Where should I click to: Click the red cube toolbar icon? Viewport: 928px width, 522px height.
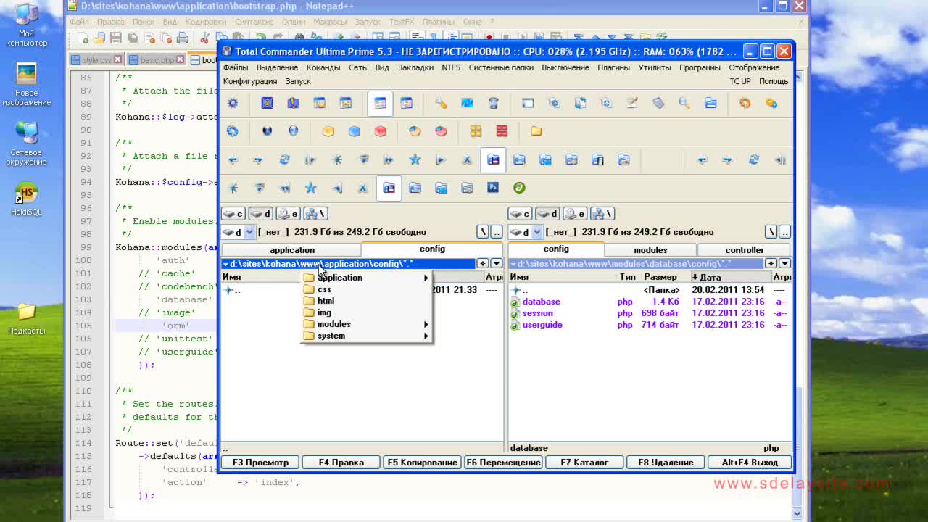coord(381,131)
